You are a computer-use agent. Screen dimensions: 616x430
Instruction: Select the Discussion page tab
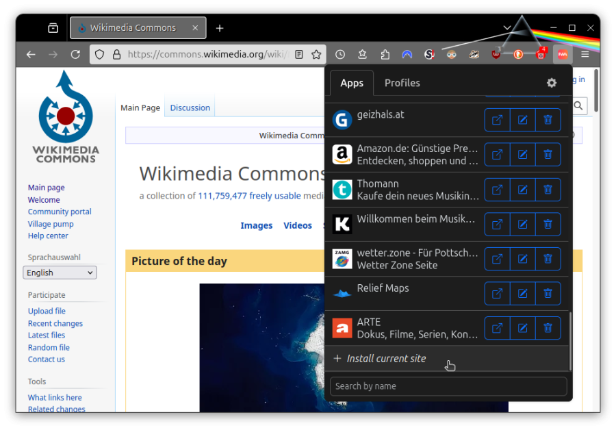pos(190,107)
